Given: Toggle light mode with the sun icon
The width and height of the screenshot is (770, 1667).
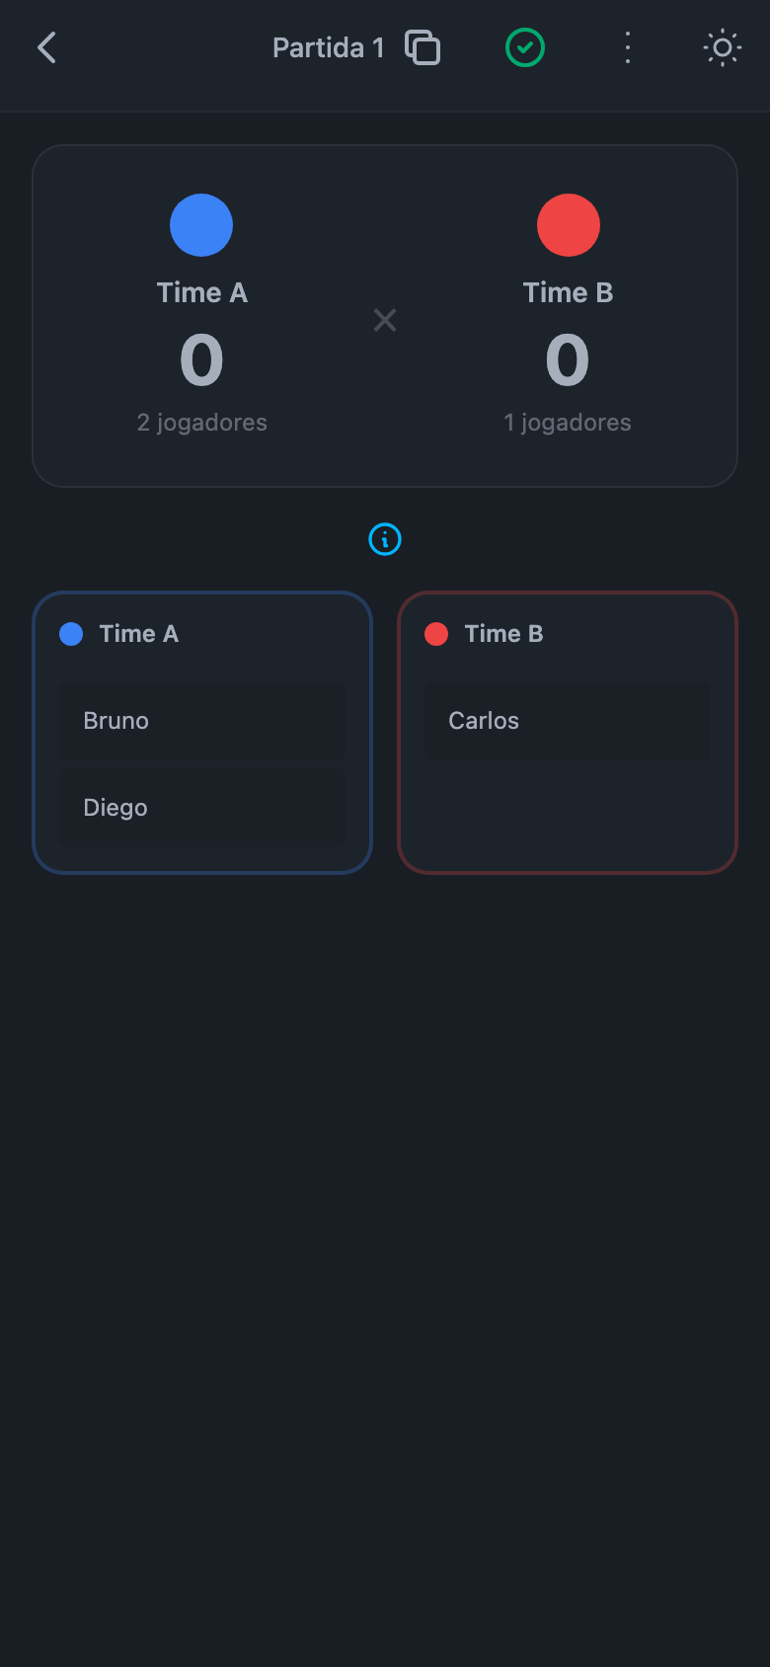Looking at the screenshot, I should [723, 47].
